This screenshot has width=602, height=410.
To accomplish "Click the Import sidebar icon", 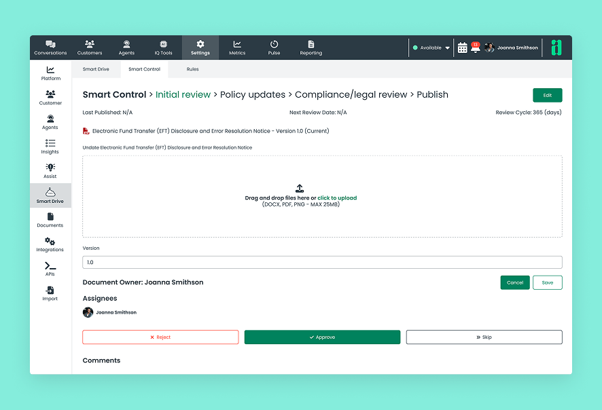I will pyautogui.click(x=50, y=293).
